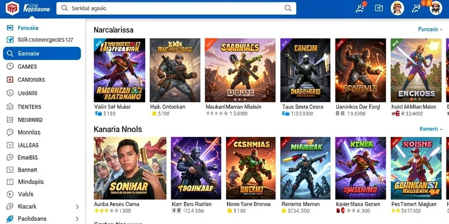Click Pancerin link beside Narcalarissa
Viewport: 449px width, 224px height.
pyautogui.click(x=428, y=29)
